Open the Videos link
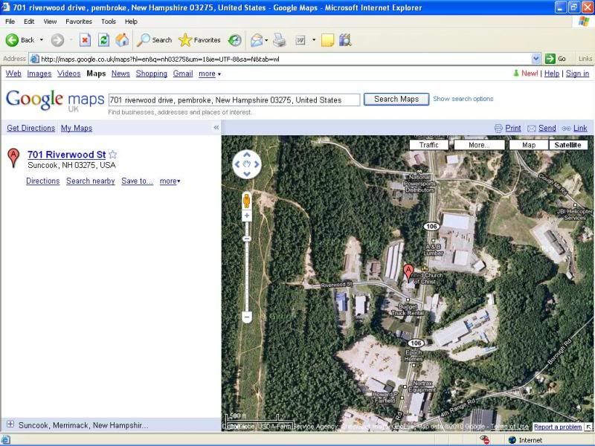Image resolution: width=595 pixels, height=446 pixels. (68, 74)
